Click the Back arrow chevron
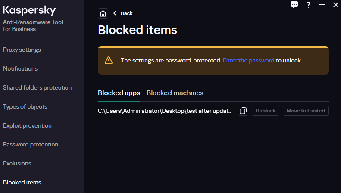341x193 pixels. [x=115, y=13]
